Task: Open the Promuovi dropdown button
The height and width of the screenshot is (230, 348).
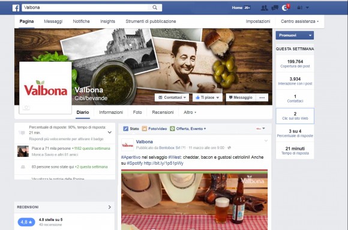Action: 295,35
